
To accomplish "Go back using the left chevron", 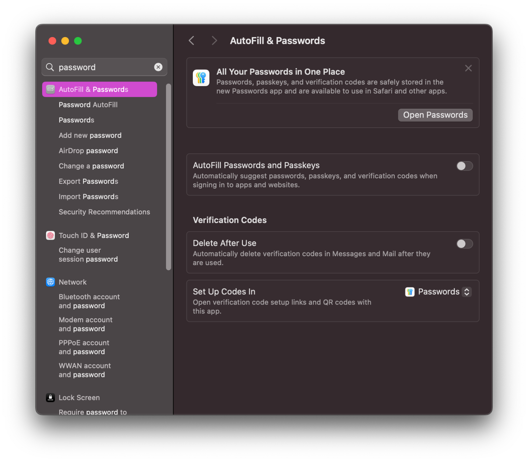I will coord(191,41).
